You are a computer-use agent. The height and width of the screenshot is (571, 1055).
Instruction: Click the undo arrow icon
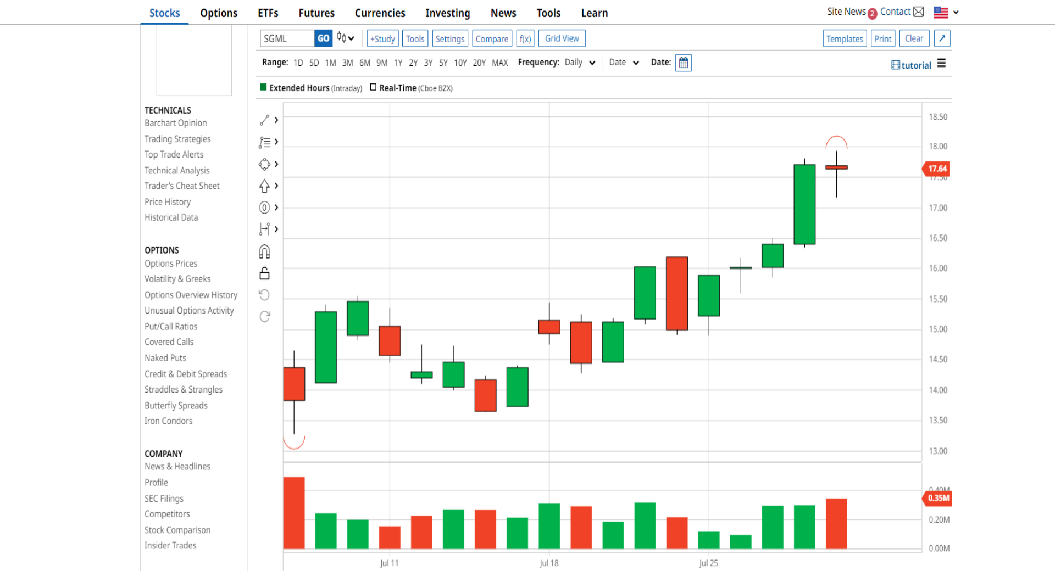264,295
